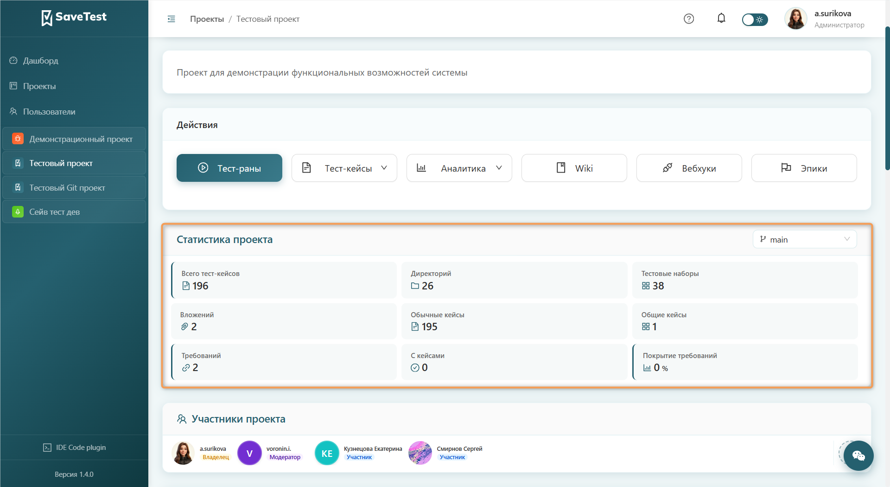Open a.surikova profile avatar
The image size is (890, 487).
tap(796, 19)
